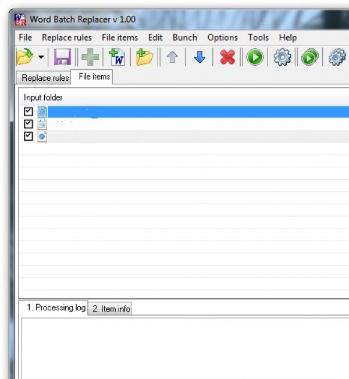Open the Help menu

[x=288, y=37]
